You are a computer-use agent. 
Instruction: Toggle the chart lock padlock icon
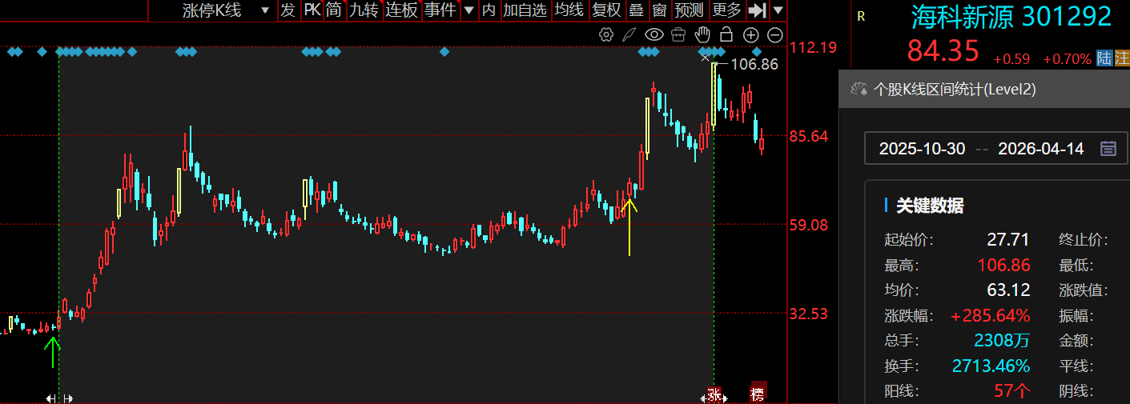pos(726,34)
